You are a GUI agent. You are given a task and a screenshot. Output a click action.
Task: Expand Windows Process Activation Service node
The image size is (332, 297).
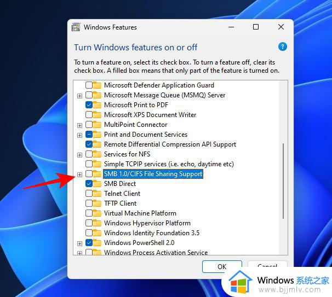[79, 253]
